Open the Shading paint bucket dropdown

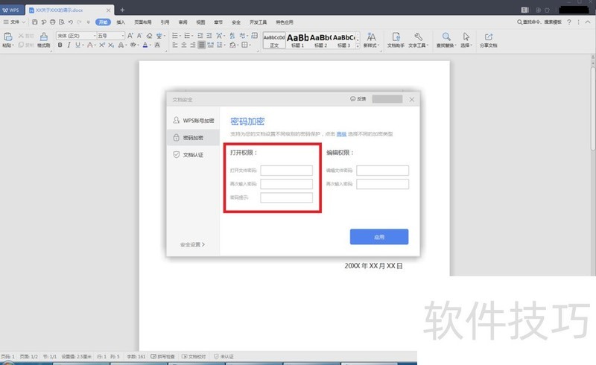[x=233, y=45]
